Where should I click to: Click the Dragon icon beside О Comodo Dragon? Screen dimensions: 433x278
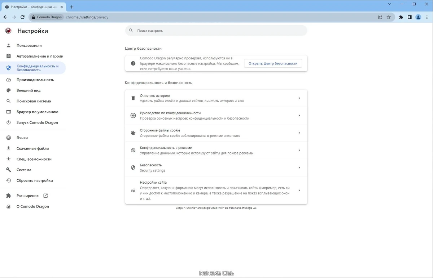click(9, 207)
